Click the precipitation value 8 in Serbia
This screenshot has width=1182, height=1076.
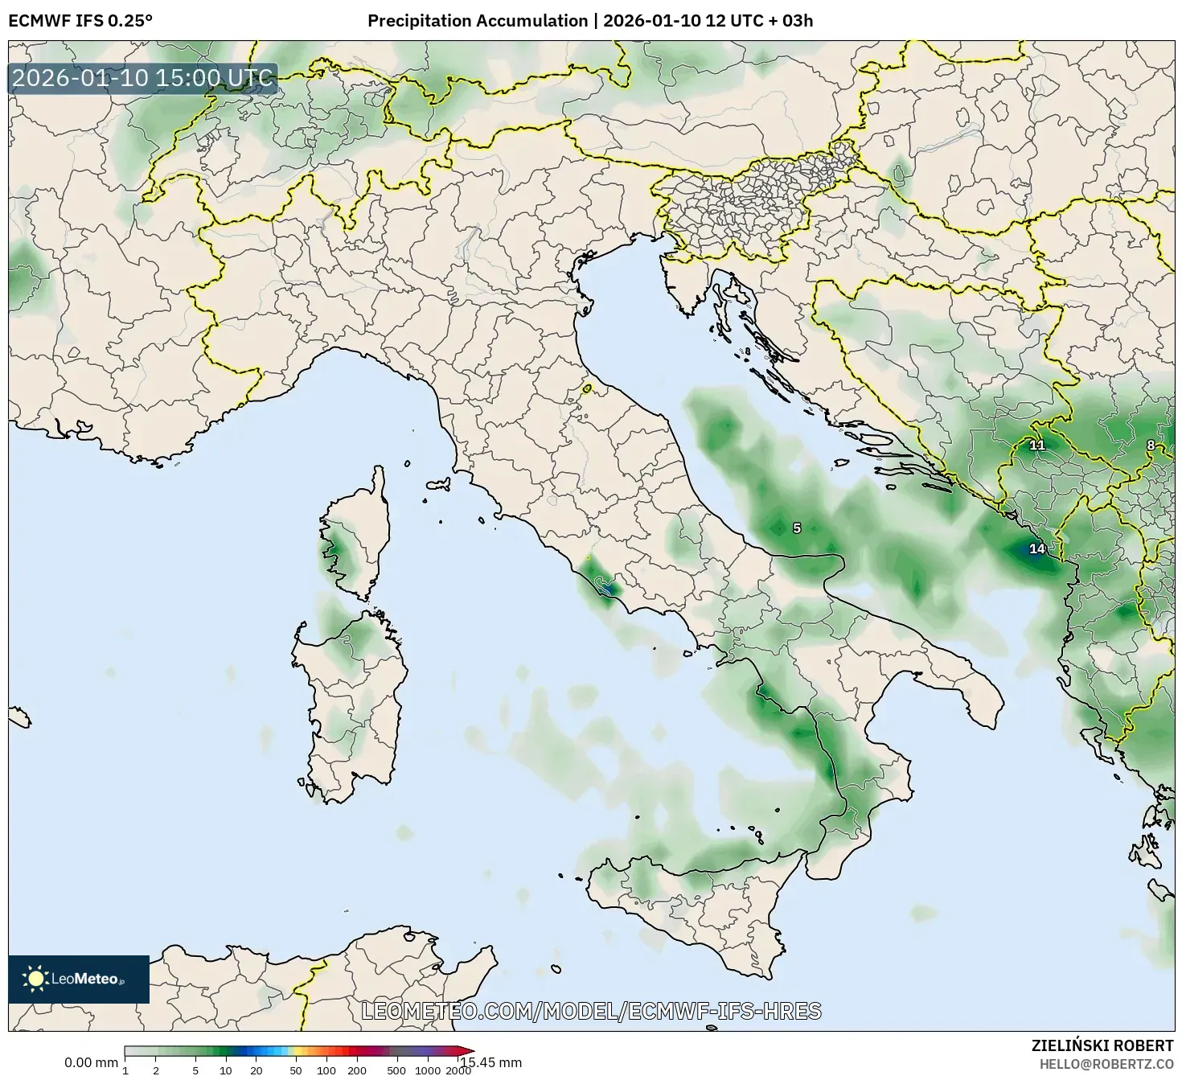click(x=1151, y=444)
